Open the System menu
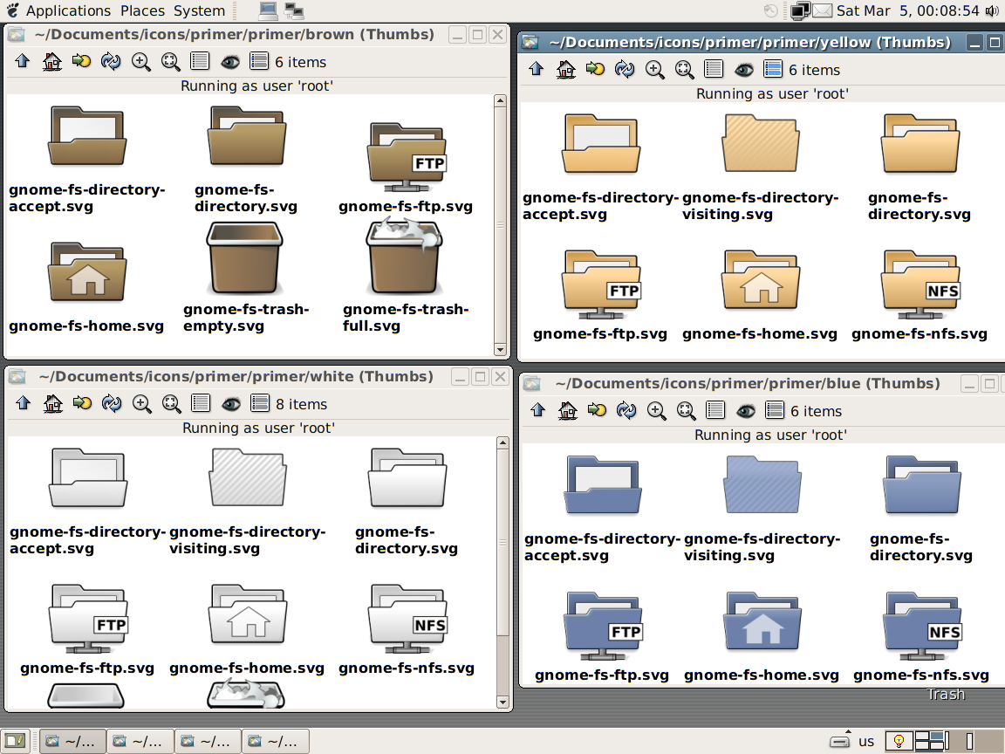 [199, 10]
